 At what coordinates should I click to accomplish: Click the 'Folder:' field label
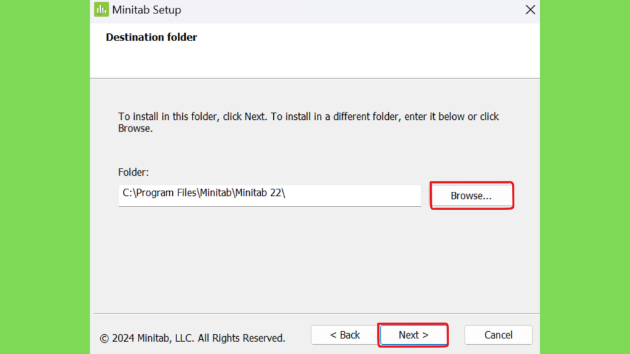point(134,172)
